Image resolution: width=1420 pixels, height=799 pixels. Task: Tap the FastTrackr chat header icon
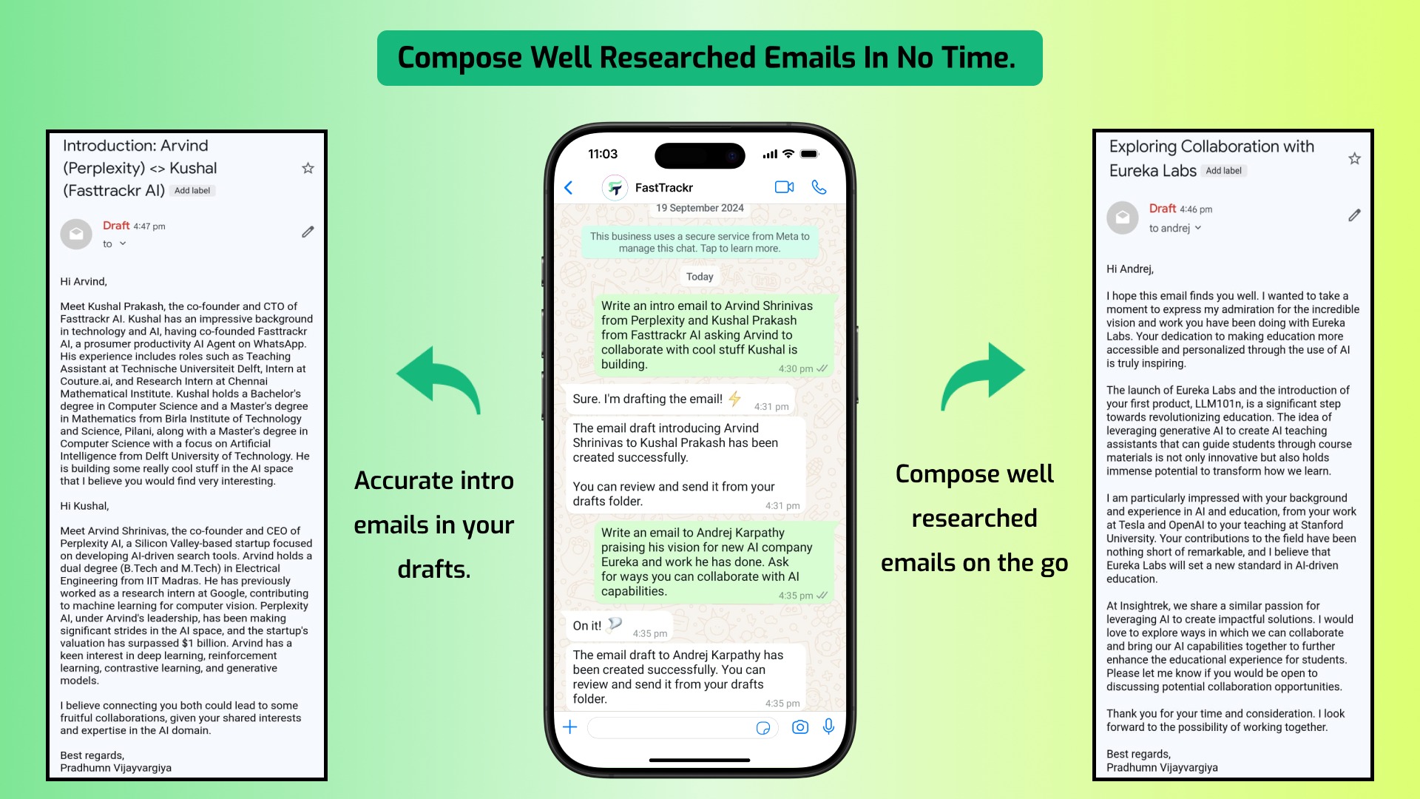[615, 186]
